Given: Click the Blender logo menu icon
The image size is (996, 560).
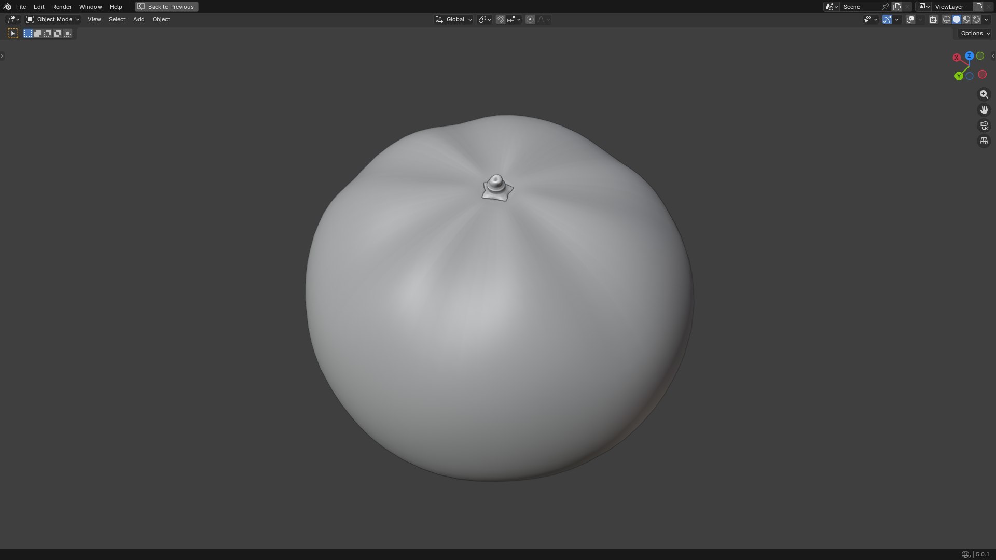Looking at the screenshot, I should 7,7.
